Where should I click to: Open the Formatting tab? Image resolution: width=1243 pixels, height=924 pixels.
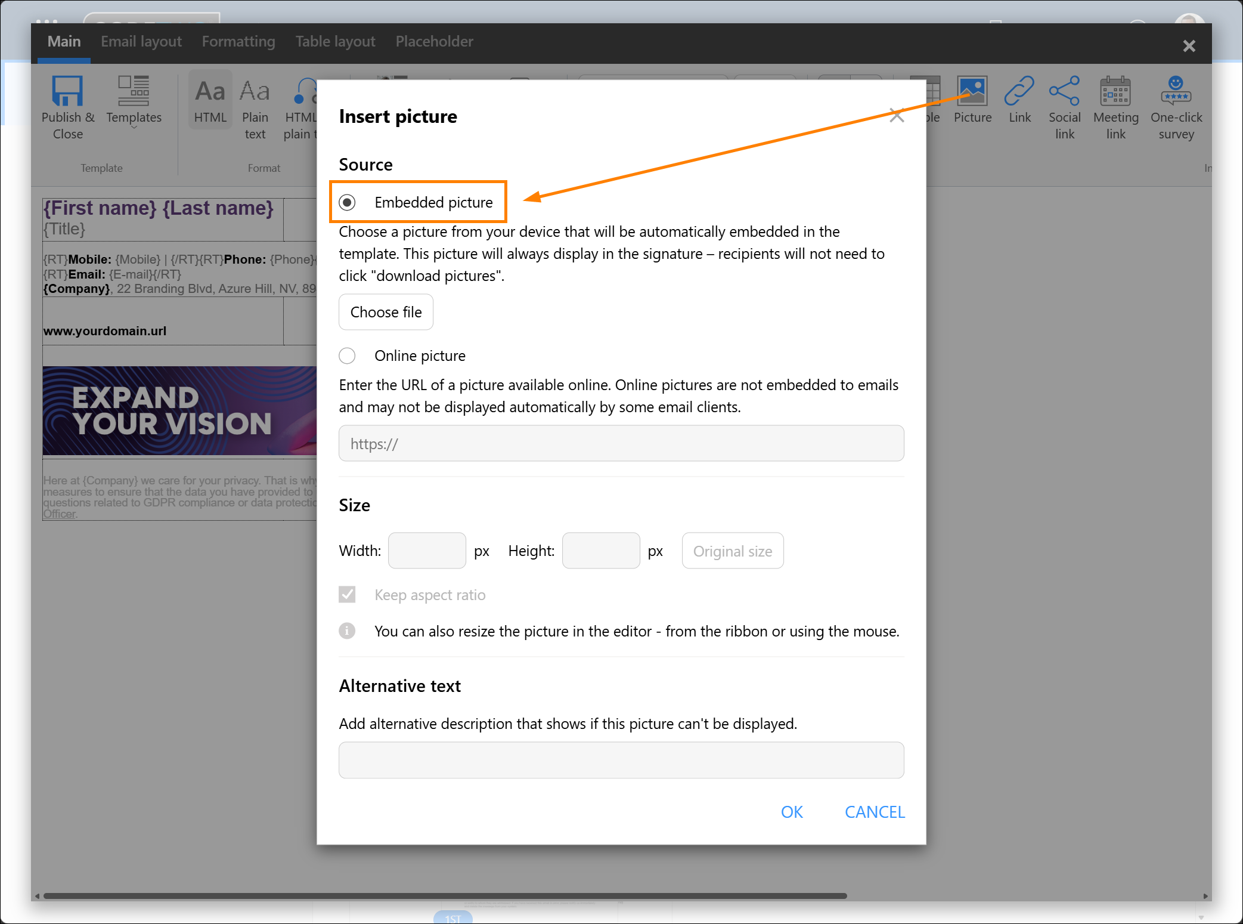pyautogui.click(x=238, y=41)
